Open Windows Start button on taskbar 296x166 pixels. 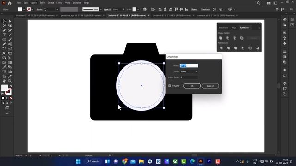click(x=78, y=161)
